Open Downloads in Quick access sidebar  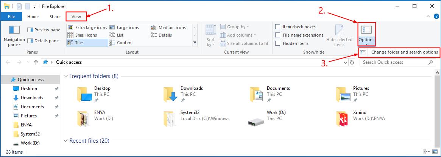[x=32, y=98]
